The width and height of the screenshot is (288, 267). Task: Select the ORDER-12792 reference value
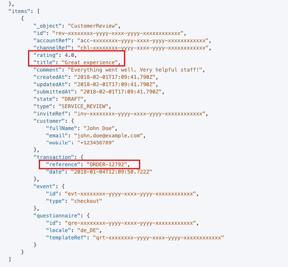pyautogui.click(x=107, y=164)
